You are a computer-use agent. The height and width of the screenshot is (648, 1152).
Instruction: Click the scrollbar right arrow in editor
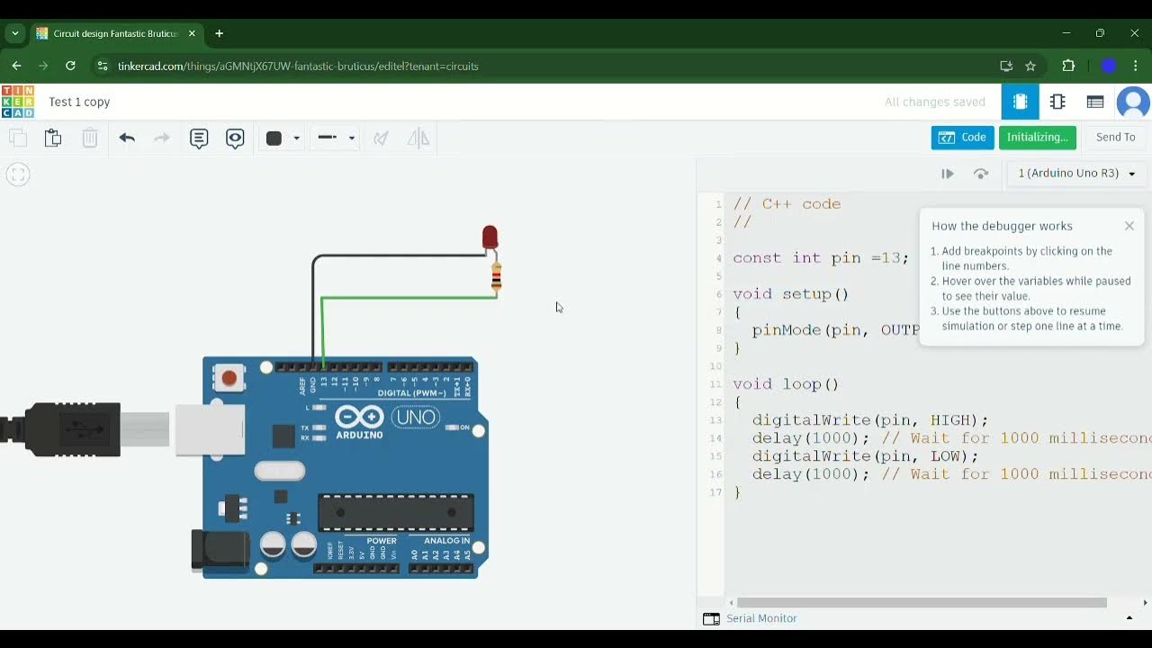tap(1145, 602)
